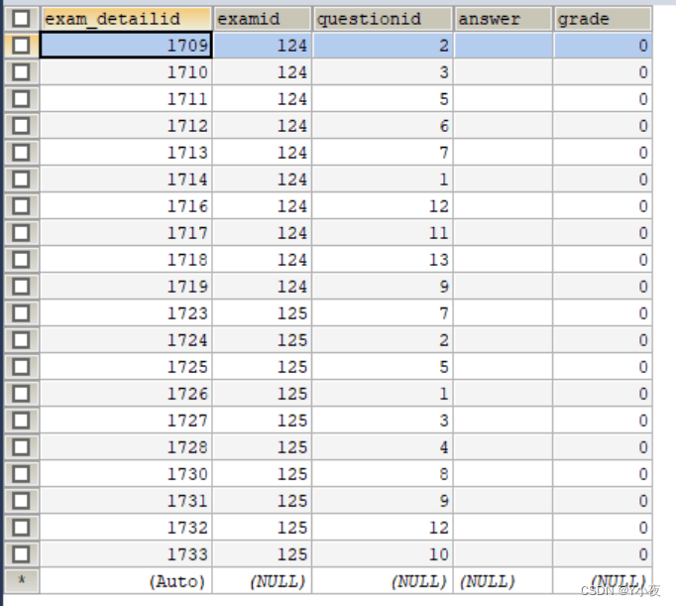Sort by the examid column header
This screenshot has width=676, height=606.
[262, 19]
